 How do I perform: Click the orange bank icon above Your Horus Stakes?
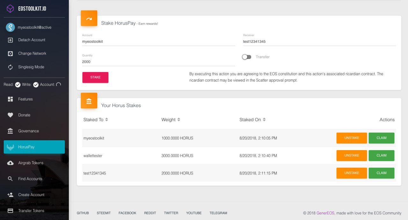(89, 100)
